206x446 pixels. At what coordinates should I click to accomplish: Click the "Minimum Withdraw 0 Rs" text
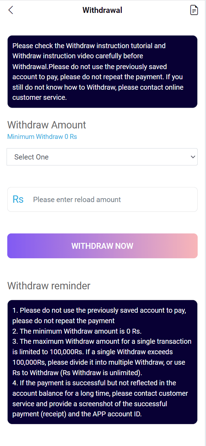pos(42,136)
